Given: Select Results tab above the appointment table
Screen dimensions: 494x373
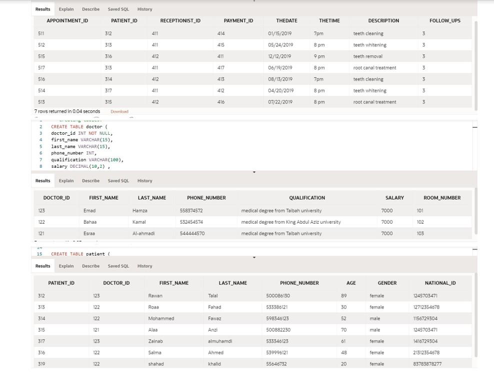Looking at the screenshot, I should [x=43, y=9].
